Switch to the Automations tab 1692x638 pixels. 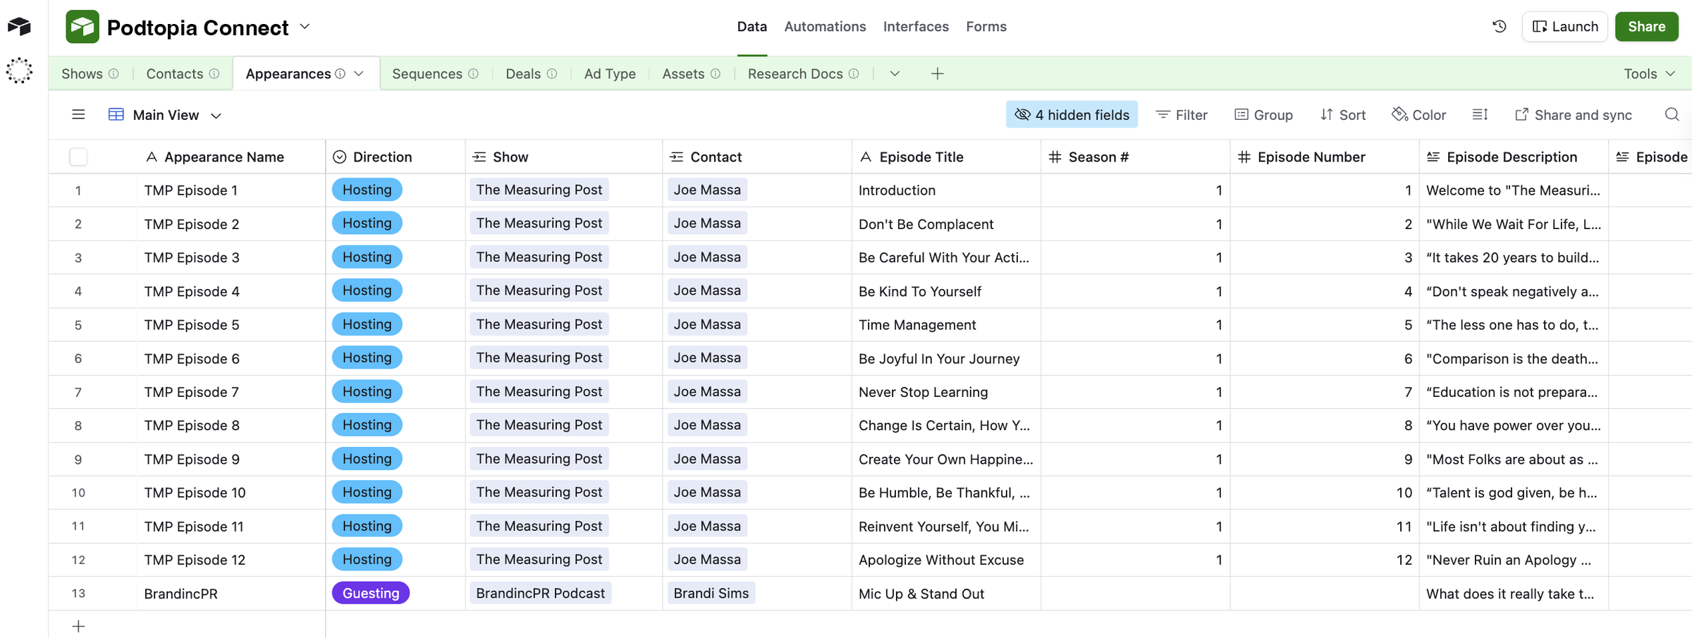(x=825, y=27)
